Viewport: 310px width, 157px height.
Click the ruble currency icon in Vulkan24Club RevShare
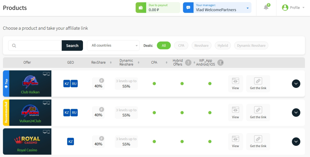pos(102,109)
